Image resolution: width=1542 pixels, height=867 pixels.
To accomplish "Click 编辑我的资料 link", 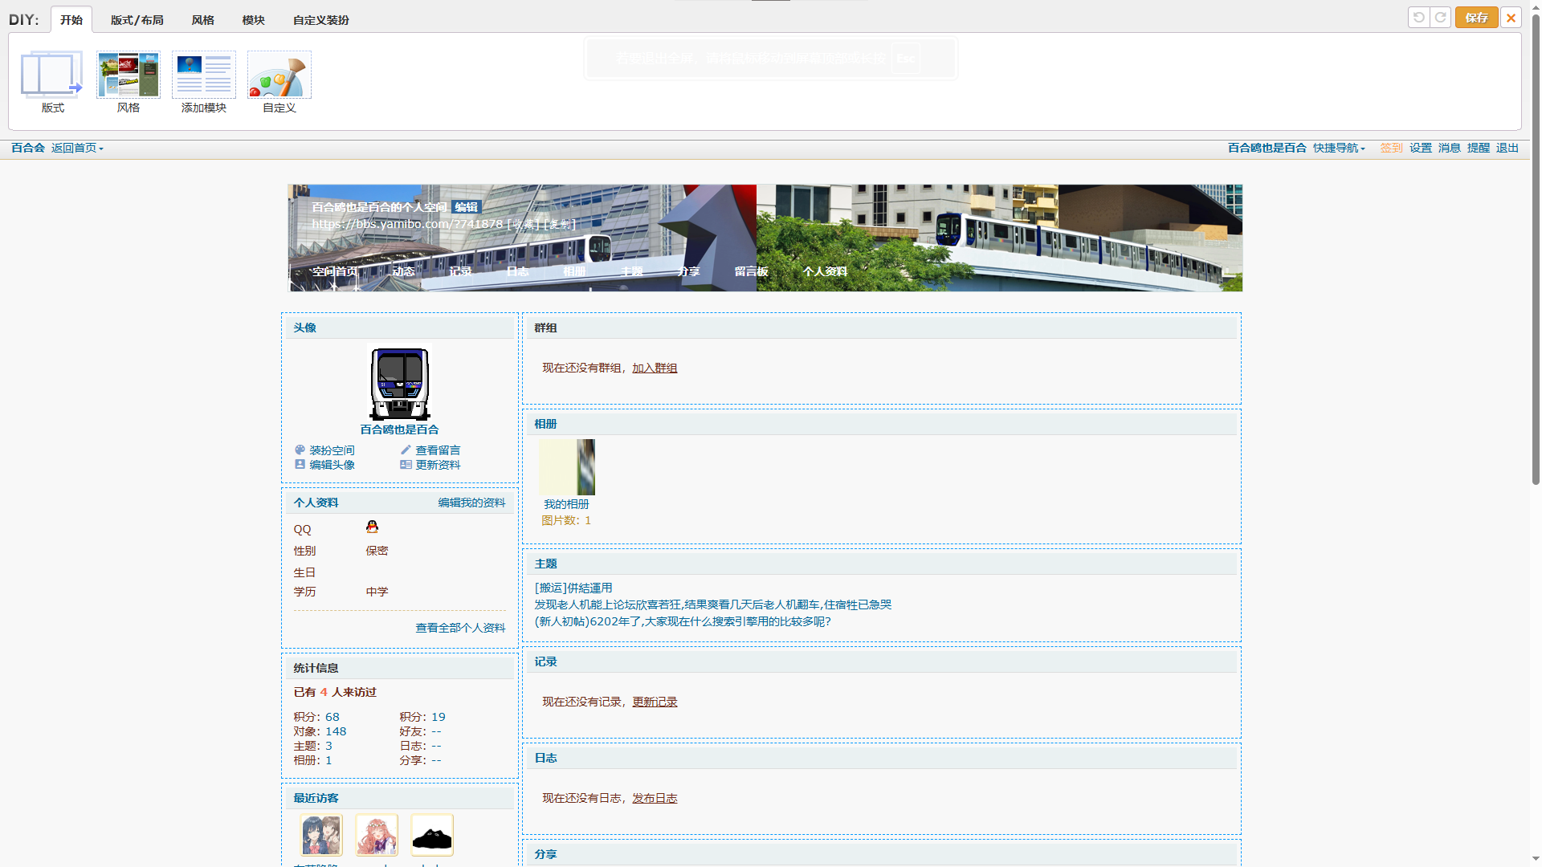I will click(471, 503).
